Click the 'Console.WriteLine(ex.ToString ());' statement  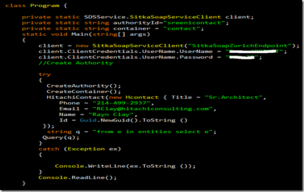point(125,166)
